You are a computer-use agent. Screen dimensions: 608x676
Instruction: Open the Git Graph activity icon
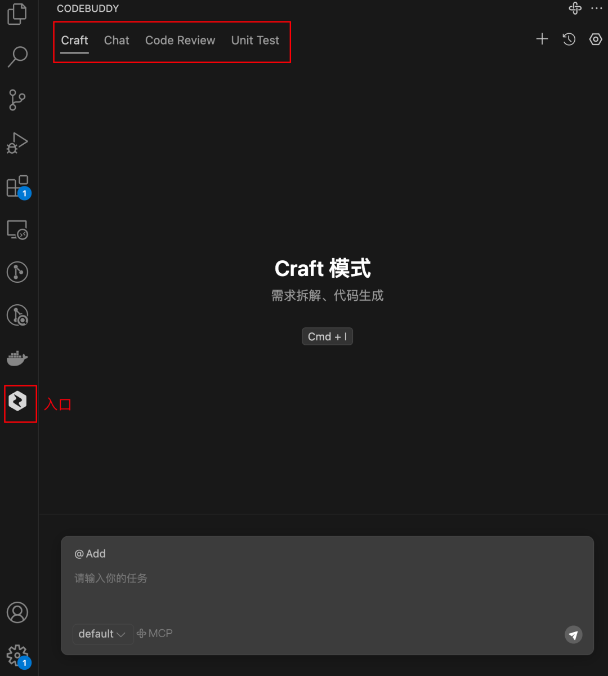point(17,272)
